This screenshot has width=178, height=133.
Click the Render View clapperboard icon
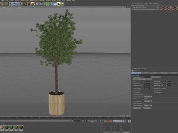[x=26, y=4]
